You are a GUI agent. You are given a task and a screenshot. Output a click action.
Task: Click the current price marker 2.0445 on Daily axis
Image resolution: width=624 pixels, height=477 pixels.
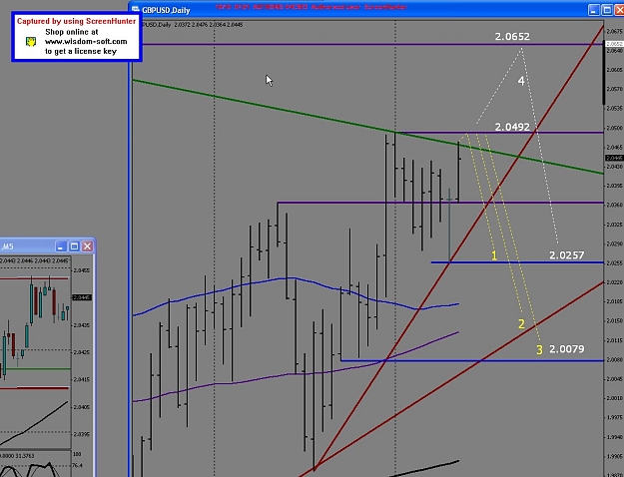pyautogui.click(x=614, y=158)
